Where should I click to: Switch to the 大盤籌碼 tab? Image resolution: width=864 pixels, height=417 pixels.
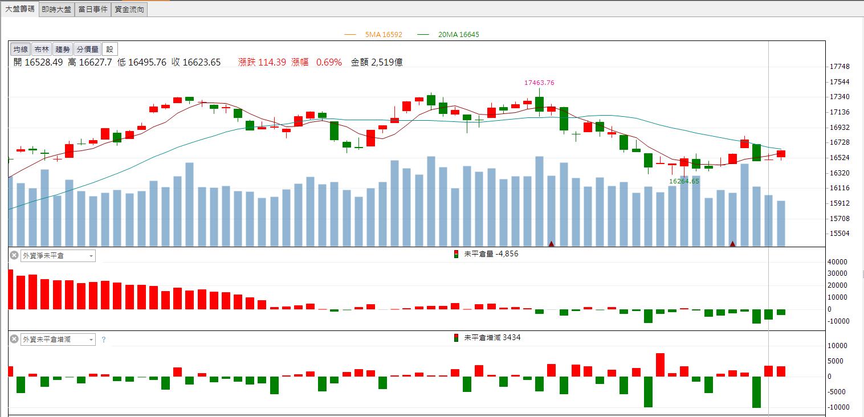point(19,9)
